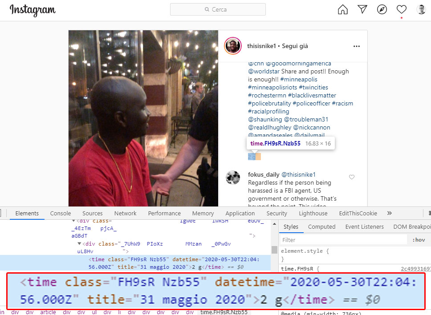Collapse the div class="_7UhW9" node
The image size is (431, 315).
click(79, 244)
